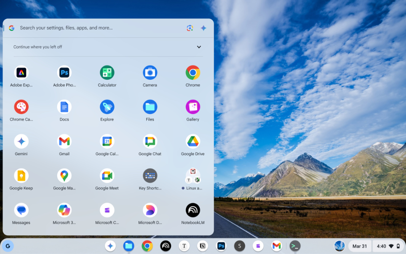The width and height of the screenshot is (406, 254).
Task: Launch Calculator from the app grid
Action: (107, 72)
